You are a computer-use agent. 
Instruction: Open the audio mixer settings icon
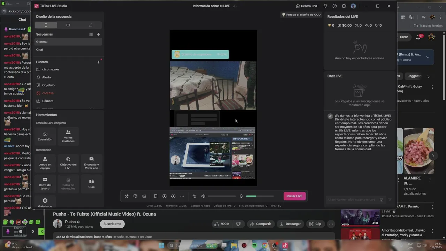[x=194, y=196]
